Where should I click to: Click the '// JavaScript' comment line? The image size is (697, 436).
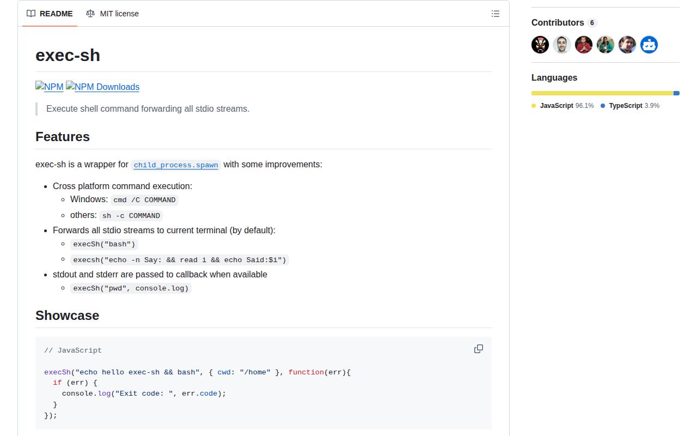[x=73, y=350]
